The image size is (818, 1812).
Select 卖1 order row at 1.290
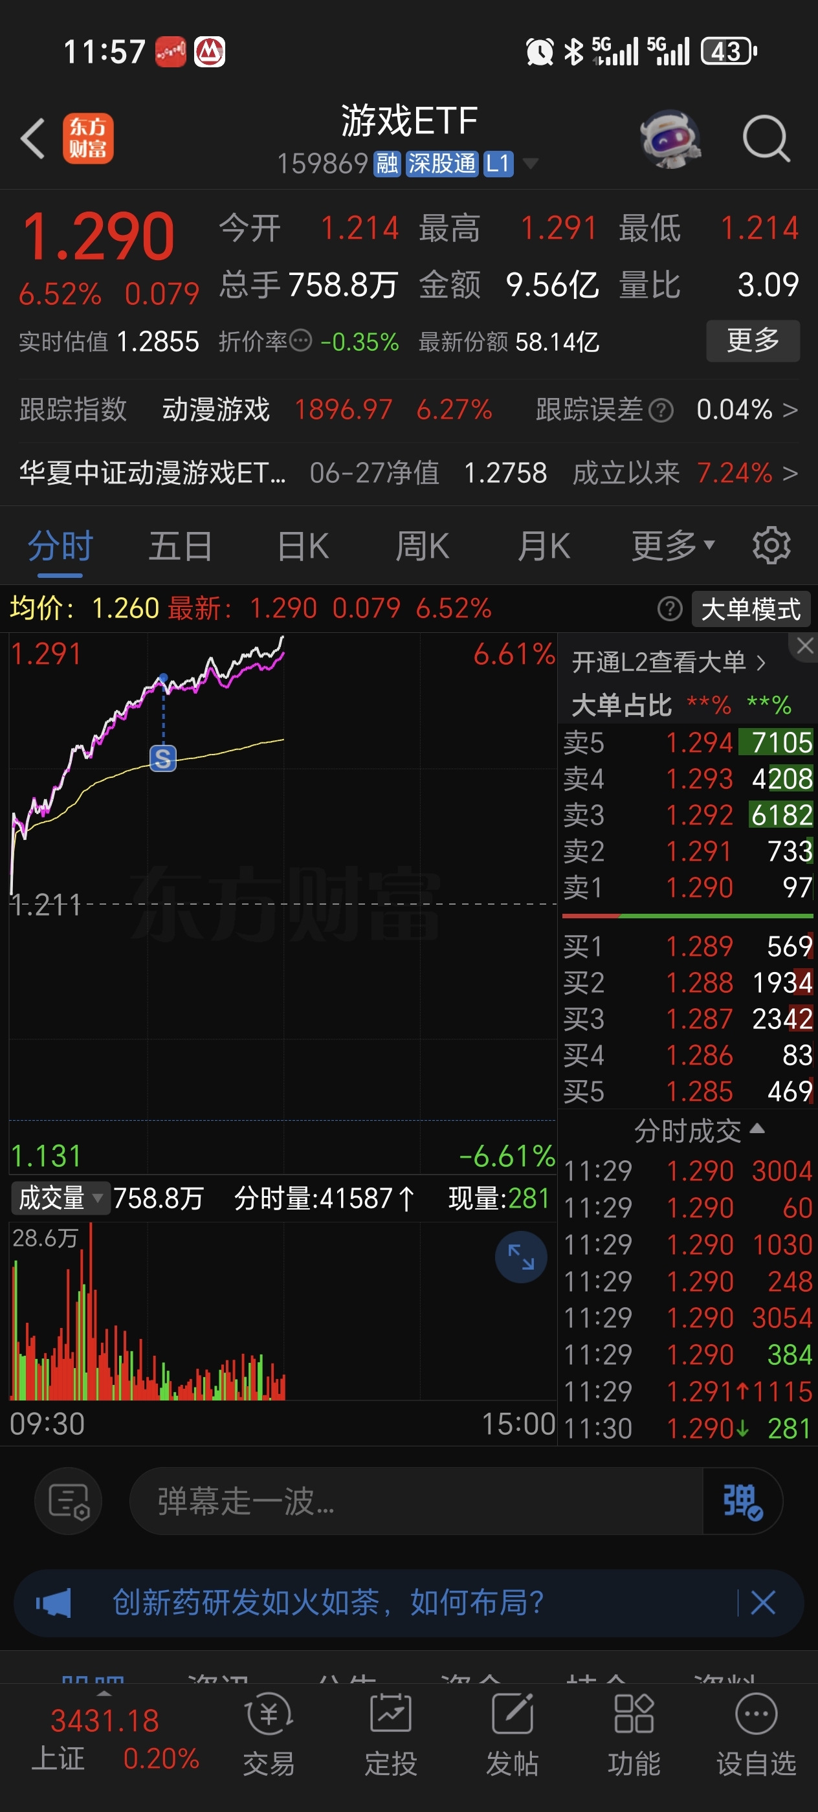(x=688, y=887)
